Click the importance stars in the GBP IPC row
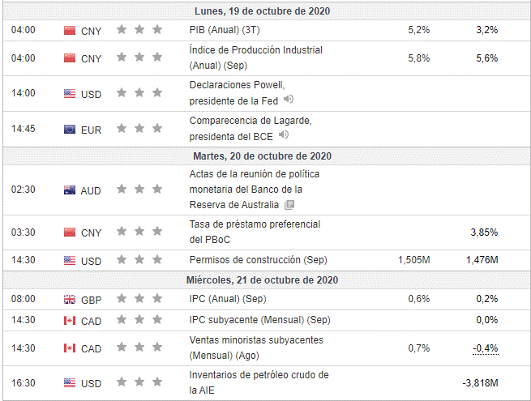 139,299
